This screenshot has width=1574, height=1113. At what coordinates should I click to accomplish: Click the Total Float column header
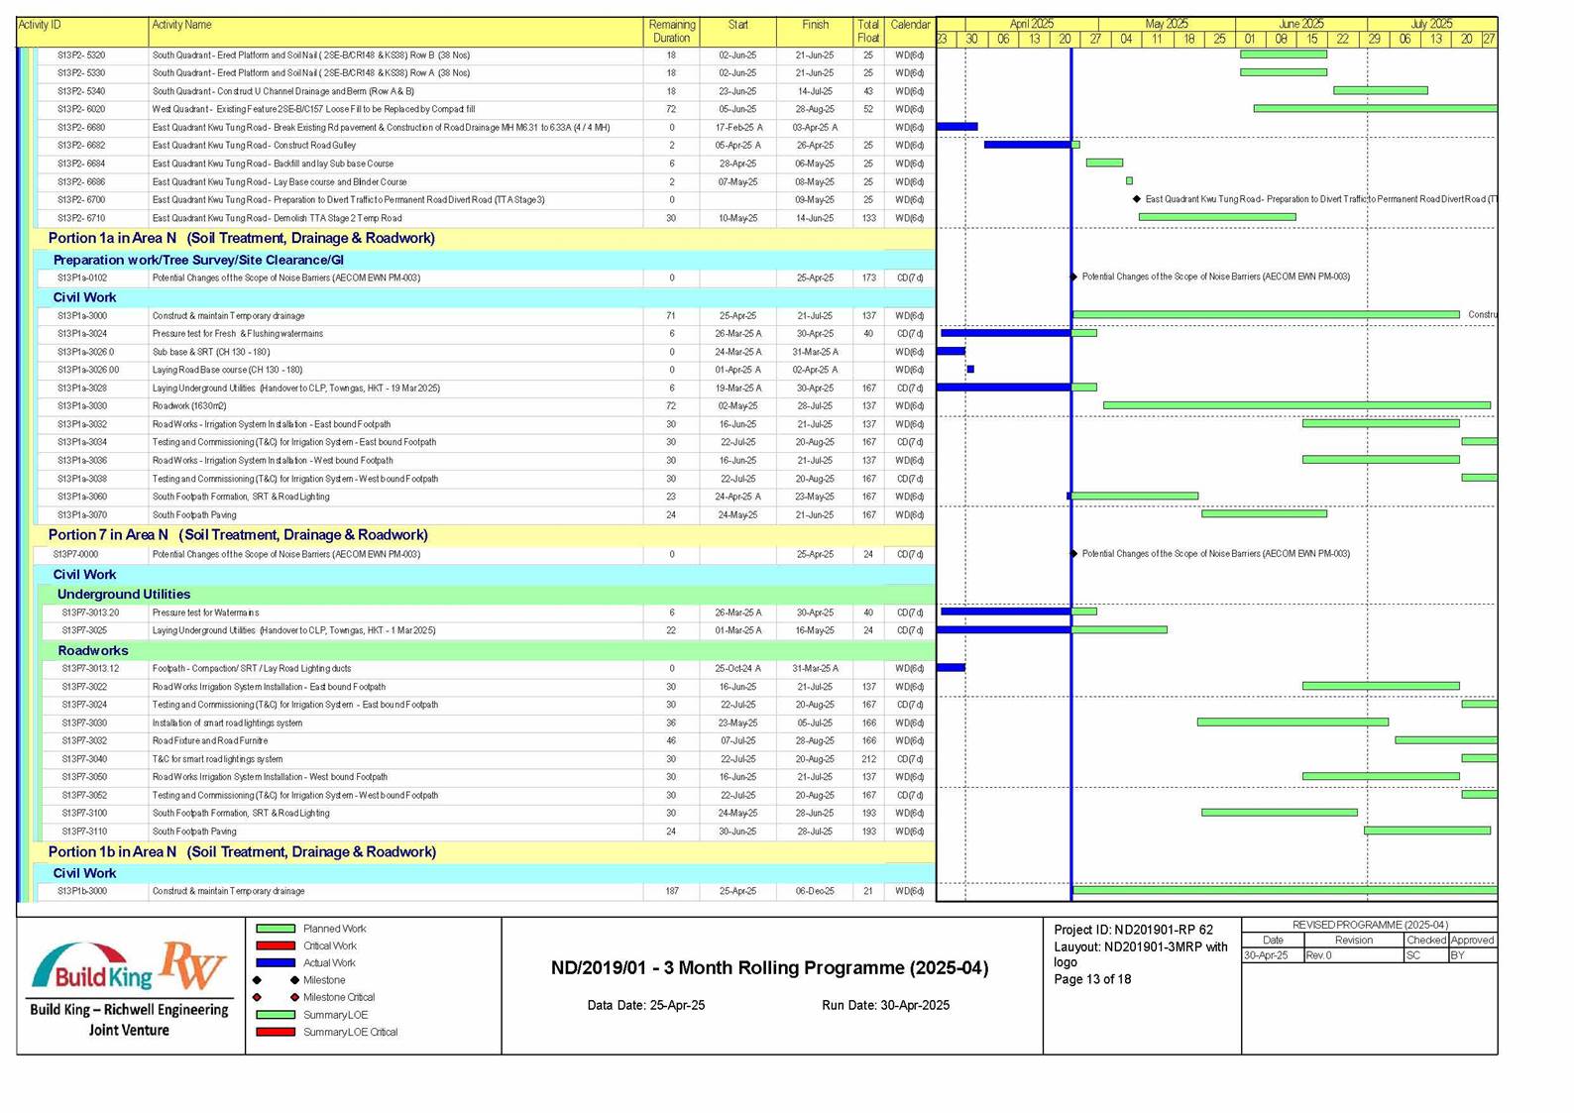point(868,31)
